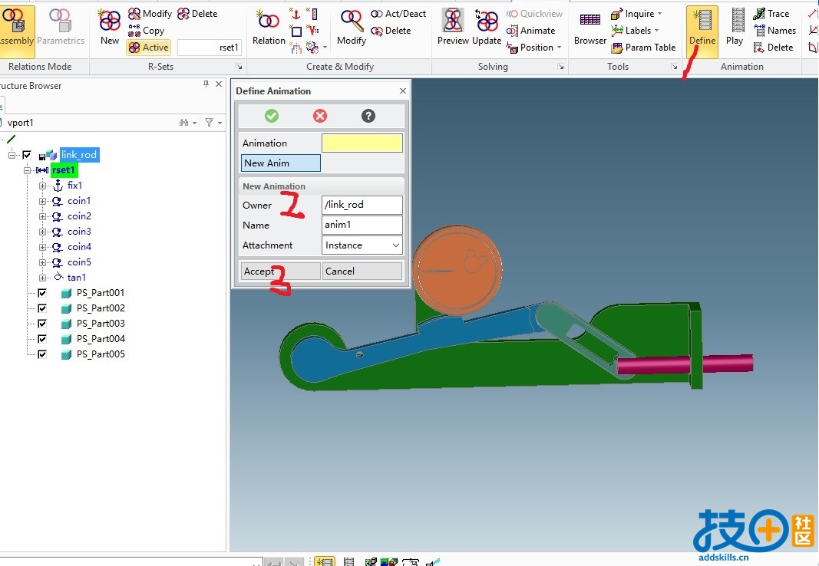Click Trace in the Animation group

[x=771, y=14]
